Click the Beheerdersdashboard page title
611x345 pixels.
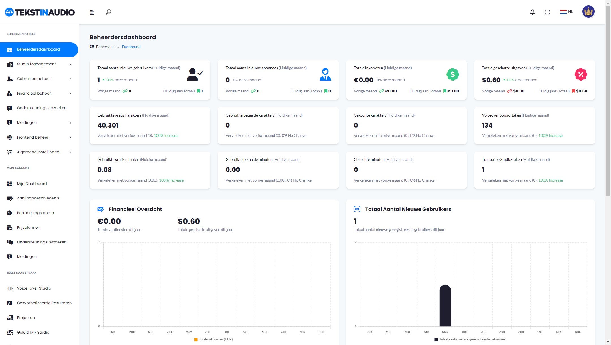123,37
